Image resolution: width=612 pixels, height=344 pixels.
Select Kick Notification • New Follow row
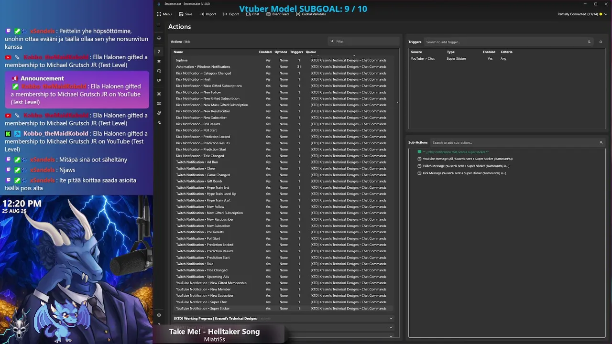[x=282, y=92]
